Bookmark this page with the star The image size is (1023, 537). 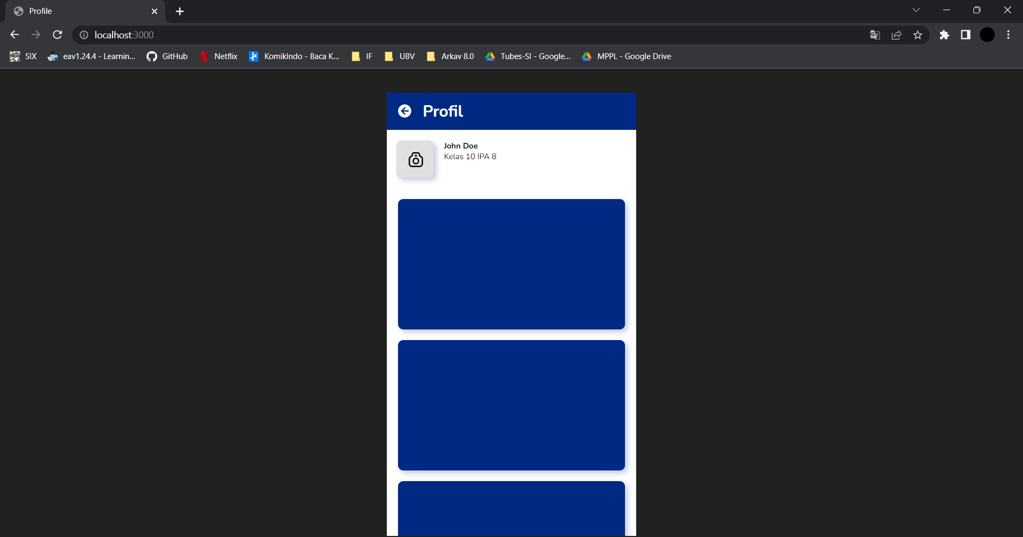tap(918, 35)
